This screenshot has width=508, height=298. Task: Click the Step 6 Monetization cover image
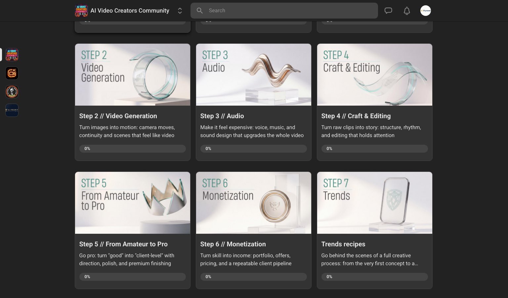point(253,203)
